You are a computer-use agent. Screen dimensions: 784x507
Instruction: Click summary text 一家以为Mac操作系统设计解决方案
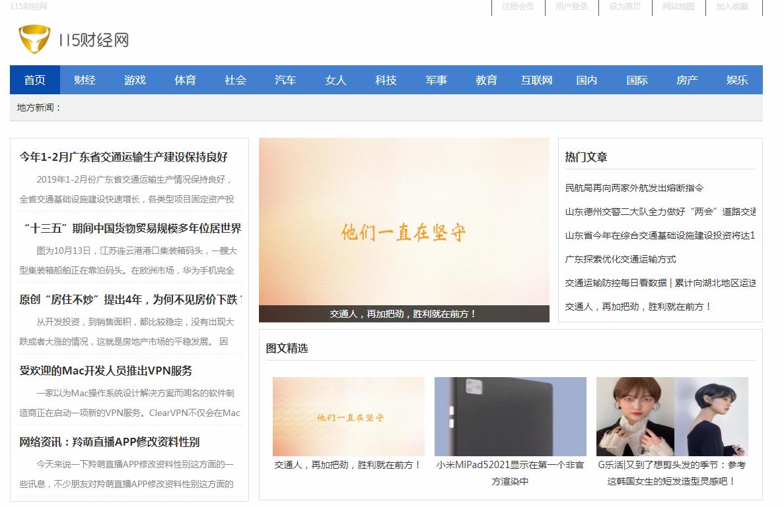click(x=129, y=403)
